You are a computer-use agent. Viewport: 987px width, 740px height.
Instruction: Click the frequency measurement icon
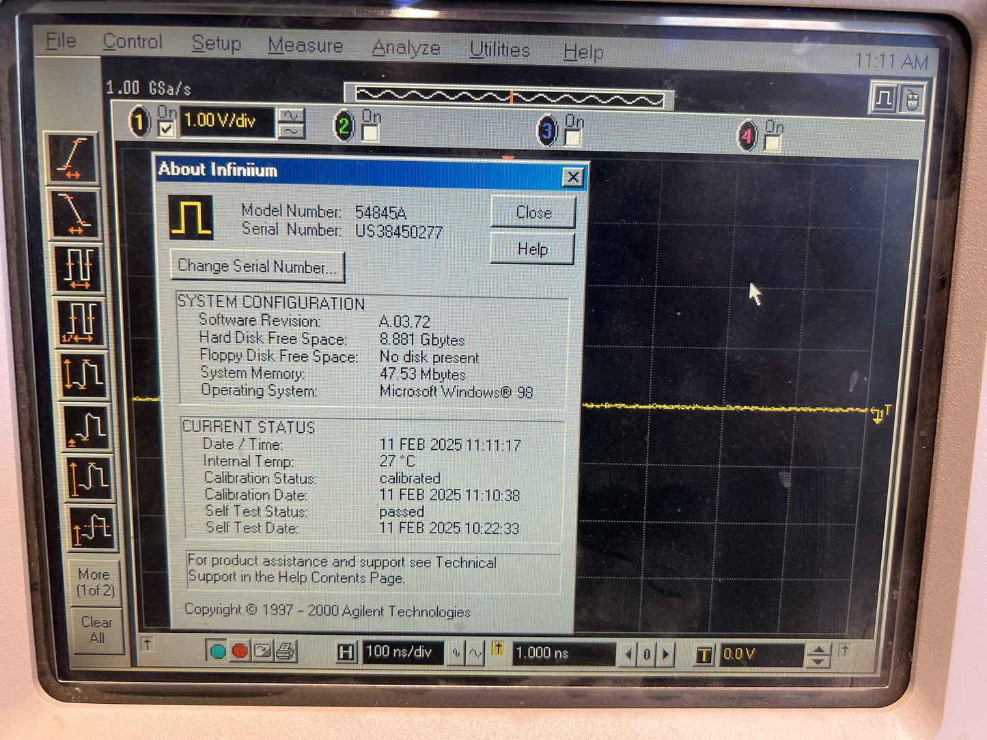click(x=80, y=322)
